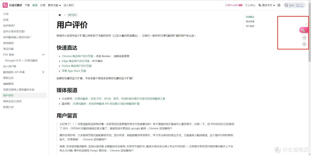311x156 pixels.
Task: Select 安装 in sidebar
Action: point(6,20)
